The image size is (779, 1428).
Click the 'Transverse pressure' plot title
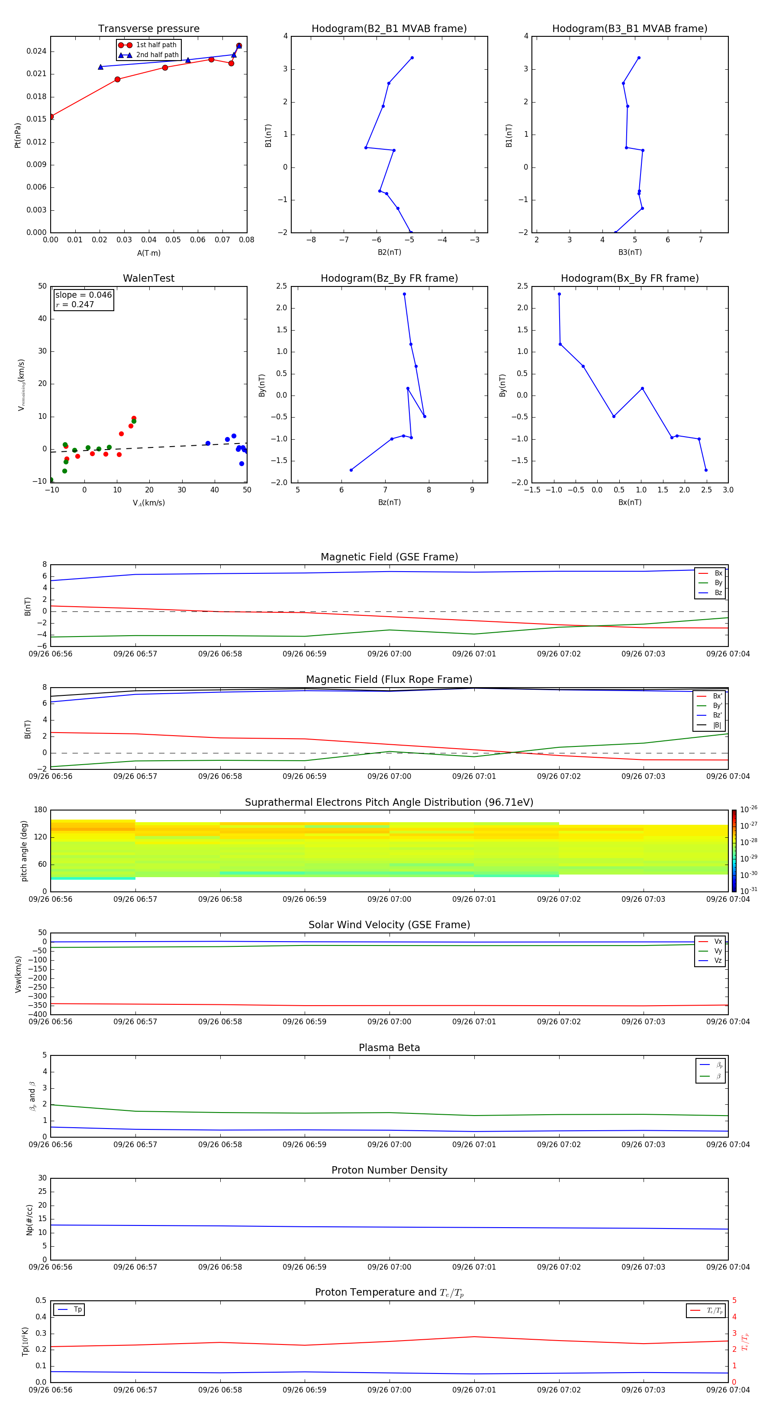[148, 29]
